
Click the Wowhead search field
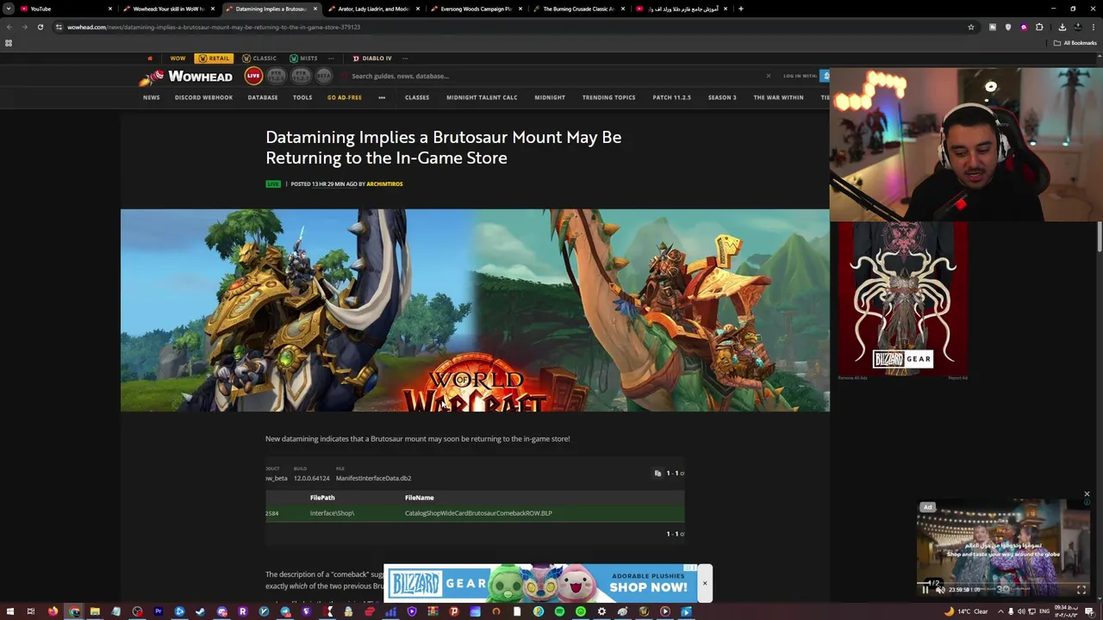(x=551, y=76)
